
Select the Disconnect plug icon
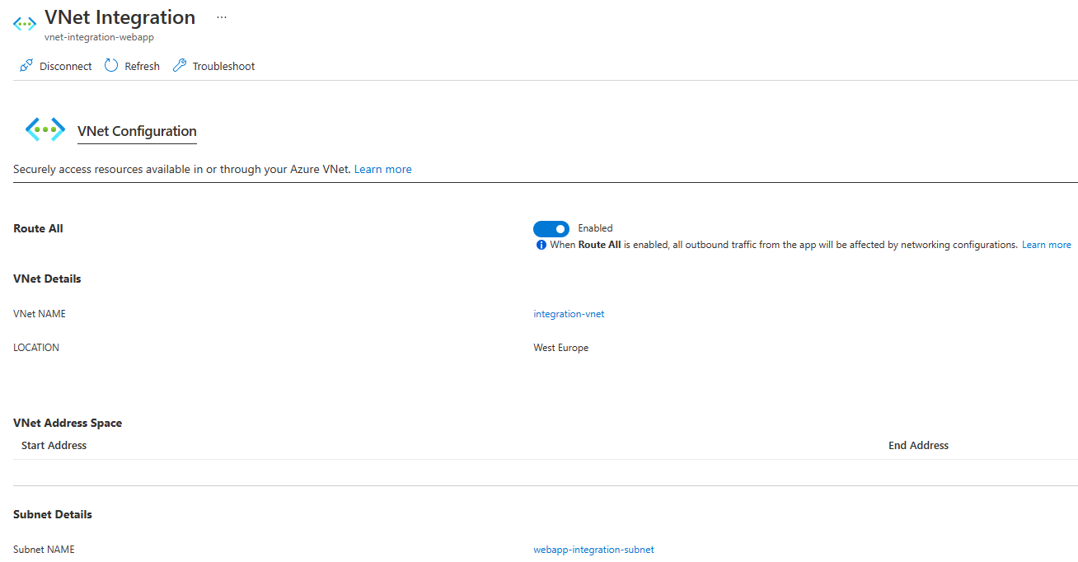coord(26,65)
